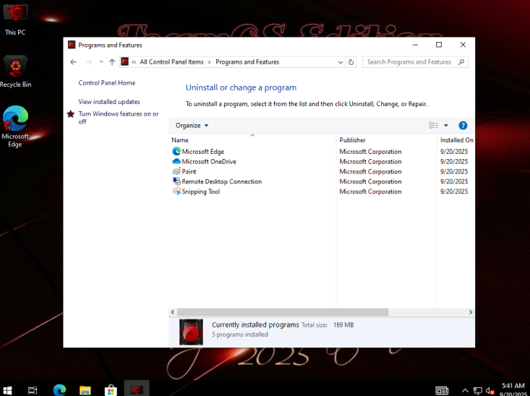Open help with the blue question icon
This screenshot has height=396, width=530.
463,125
